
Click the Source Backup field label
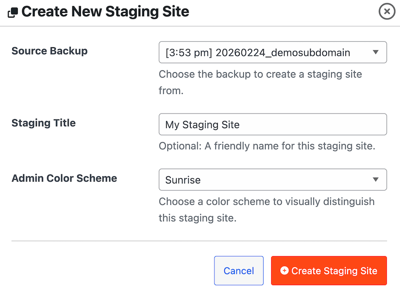click(x=49, y=51)
